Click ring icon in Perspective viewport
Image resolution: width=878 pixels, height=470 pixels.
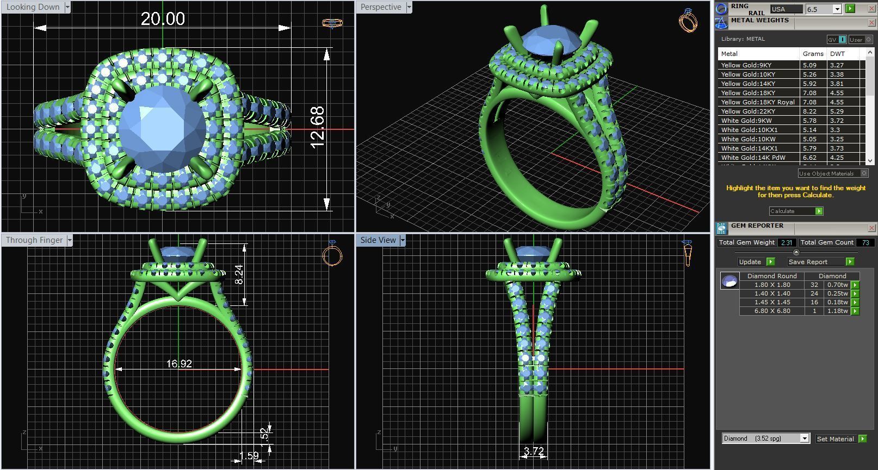[688, 21]
